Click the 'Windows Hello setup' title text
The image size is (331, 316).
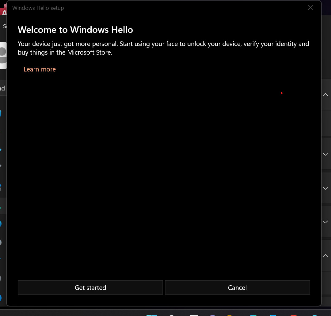tap(38, 8)
